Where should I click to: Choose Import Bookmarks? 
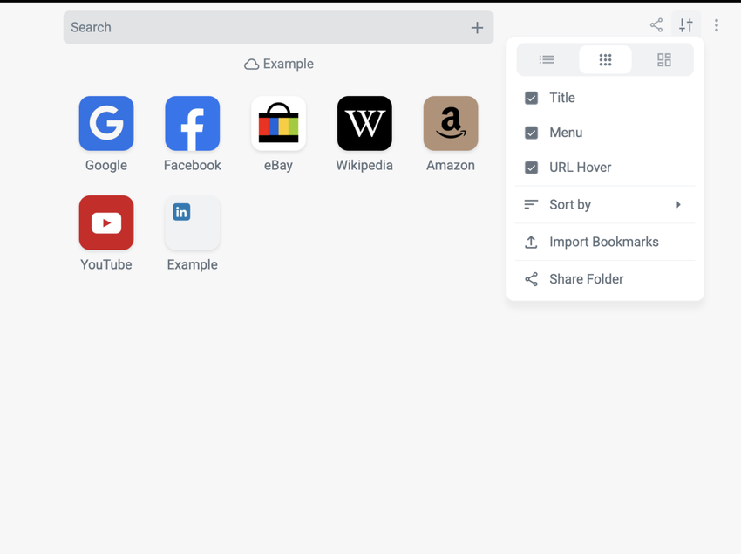(605, 242)
